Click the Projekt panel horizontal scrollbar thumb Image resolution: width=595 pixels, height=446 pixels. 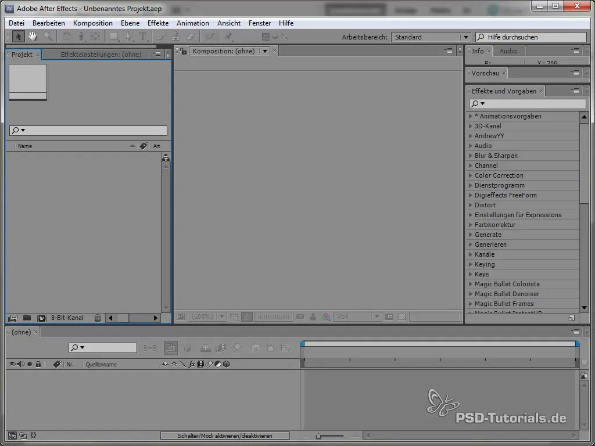(123, 318)
